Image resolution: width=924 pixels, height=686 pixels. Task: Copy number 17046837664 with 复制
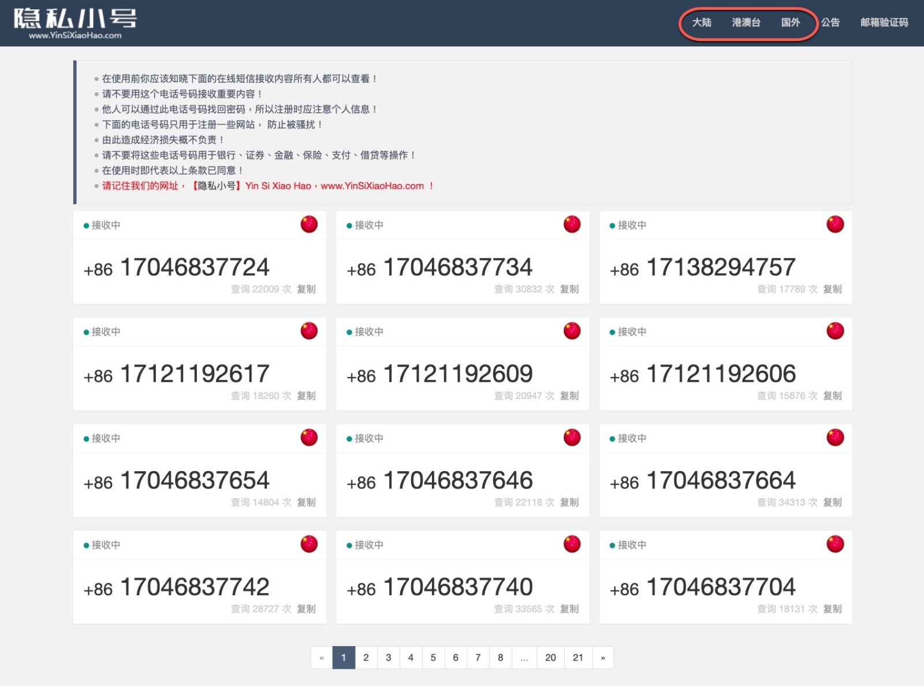click(832, 502)
